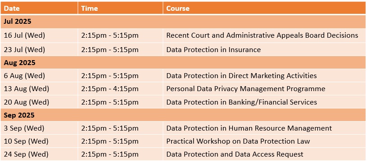
Task: Open Recent Court and Administrative Appeals Board Decisions
Action: click(262, 35)
